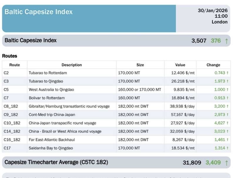Click the Baltic Capesize Index blue title banner
The image size is (235, 178).
[x=89, y=18]
